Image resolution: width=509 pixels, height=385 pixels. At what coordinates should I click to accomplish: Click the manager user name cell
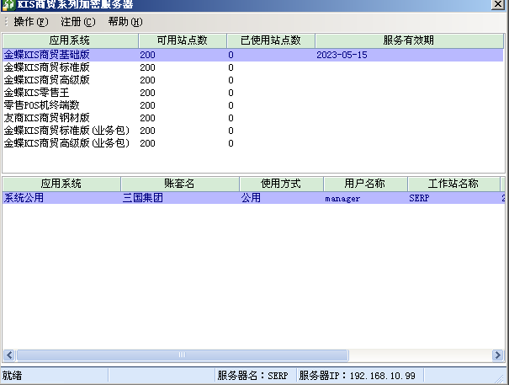[342, 199]
